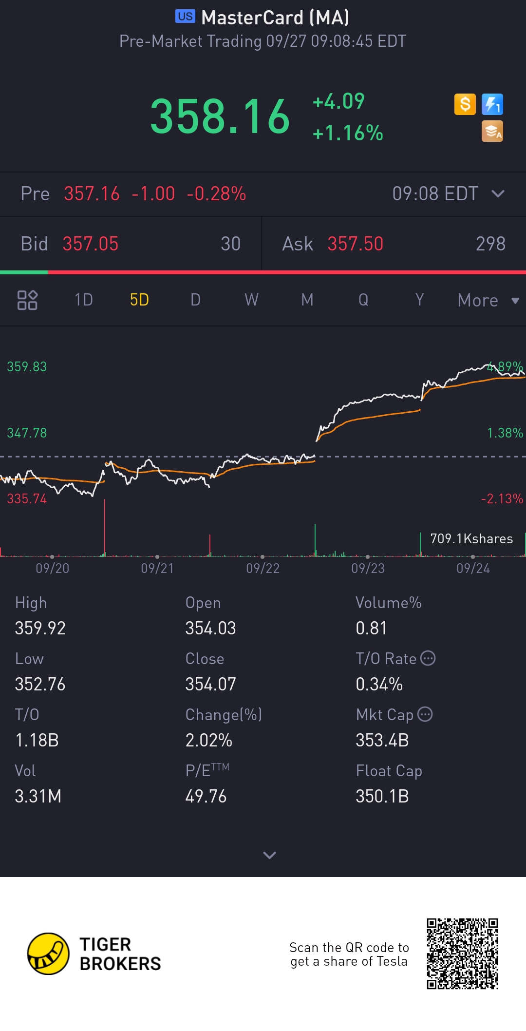
Task: Switch chart to 1D view
Action: pyautogui.click(x=84, y=300)
